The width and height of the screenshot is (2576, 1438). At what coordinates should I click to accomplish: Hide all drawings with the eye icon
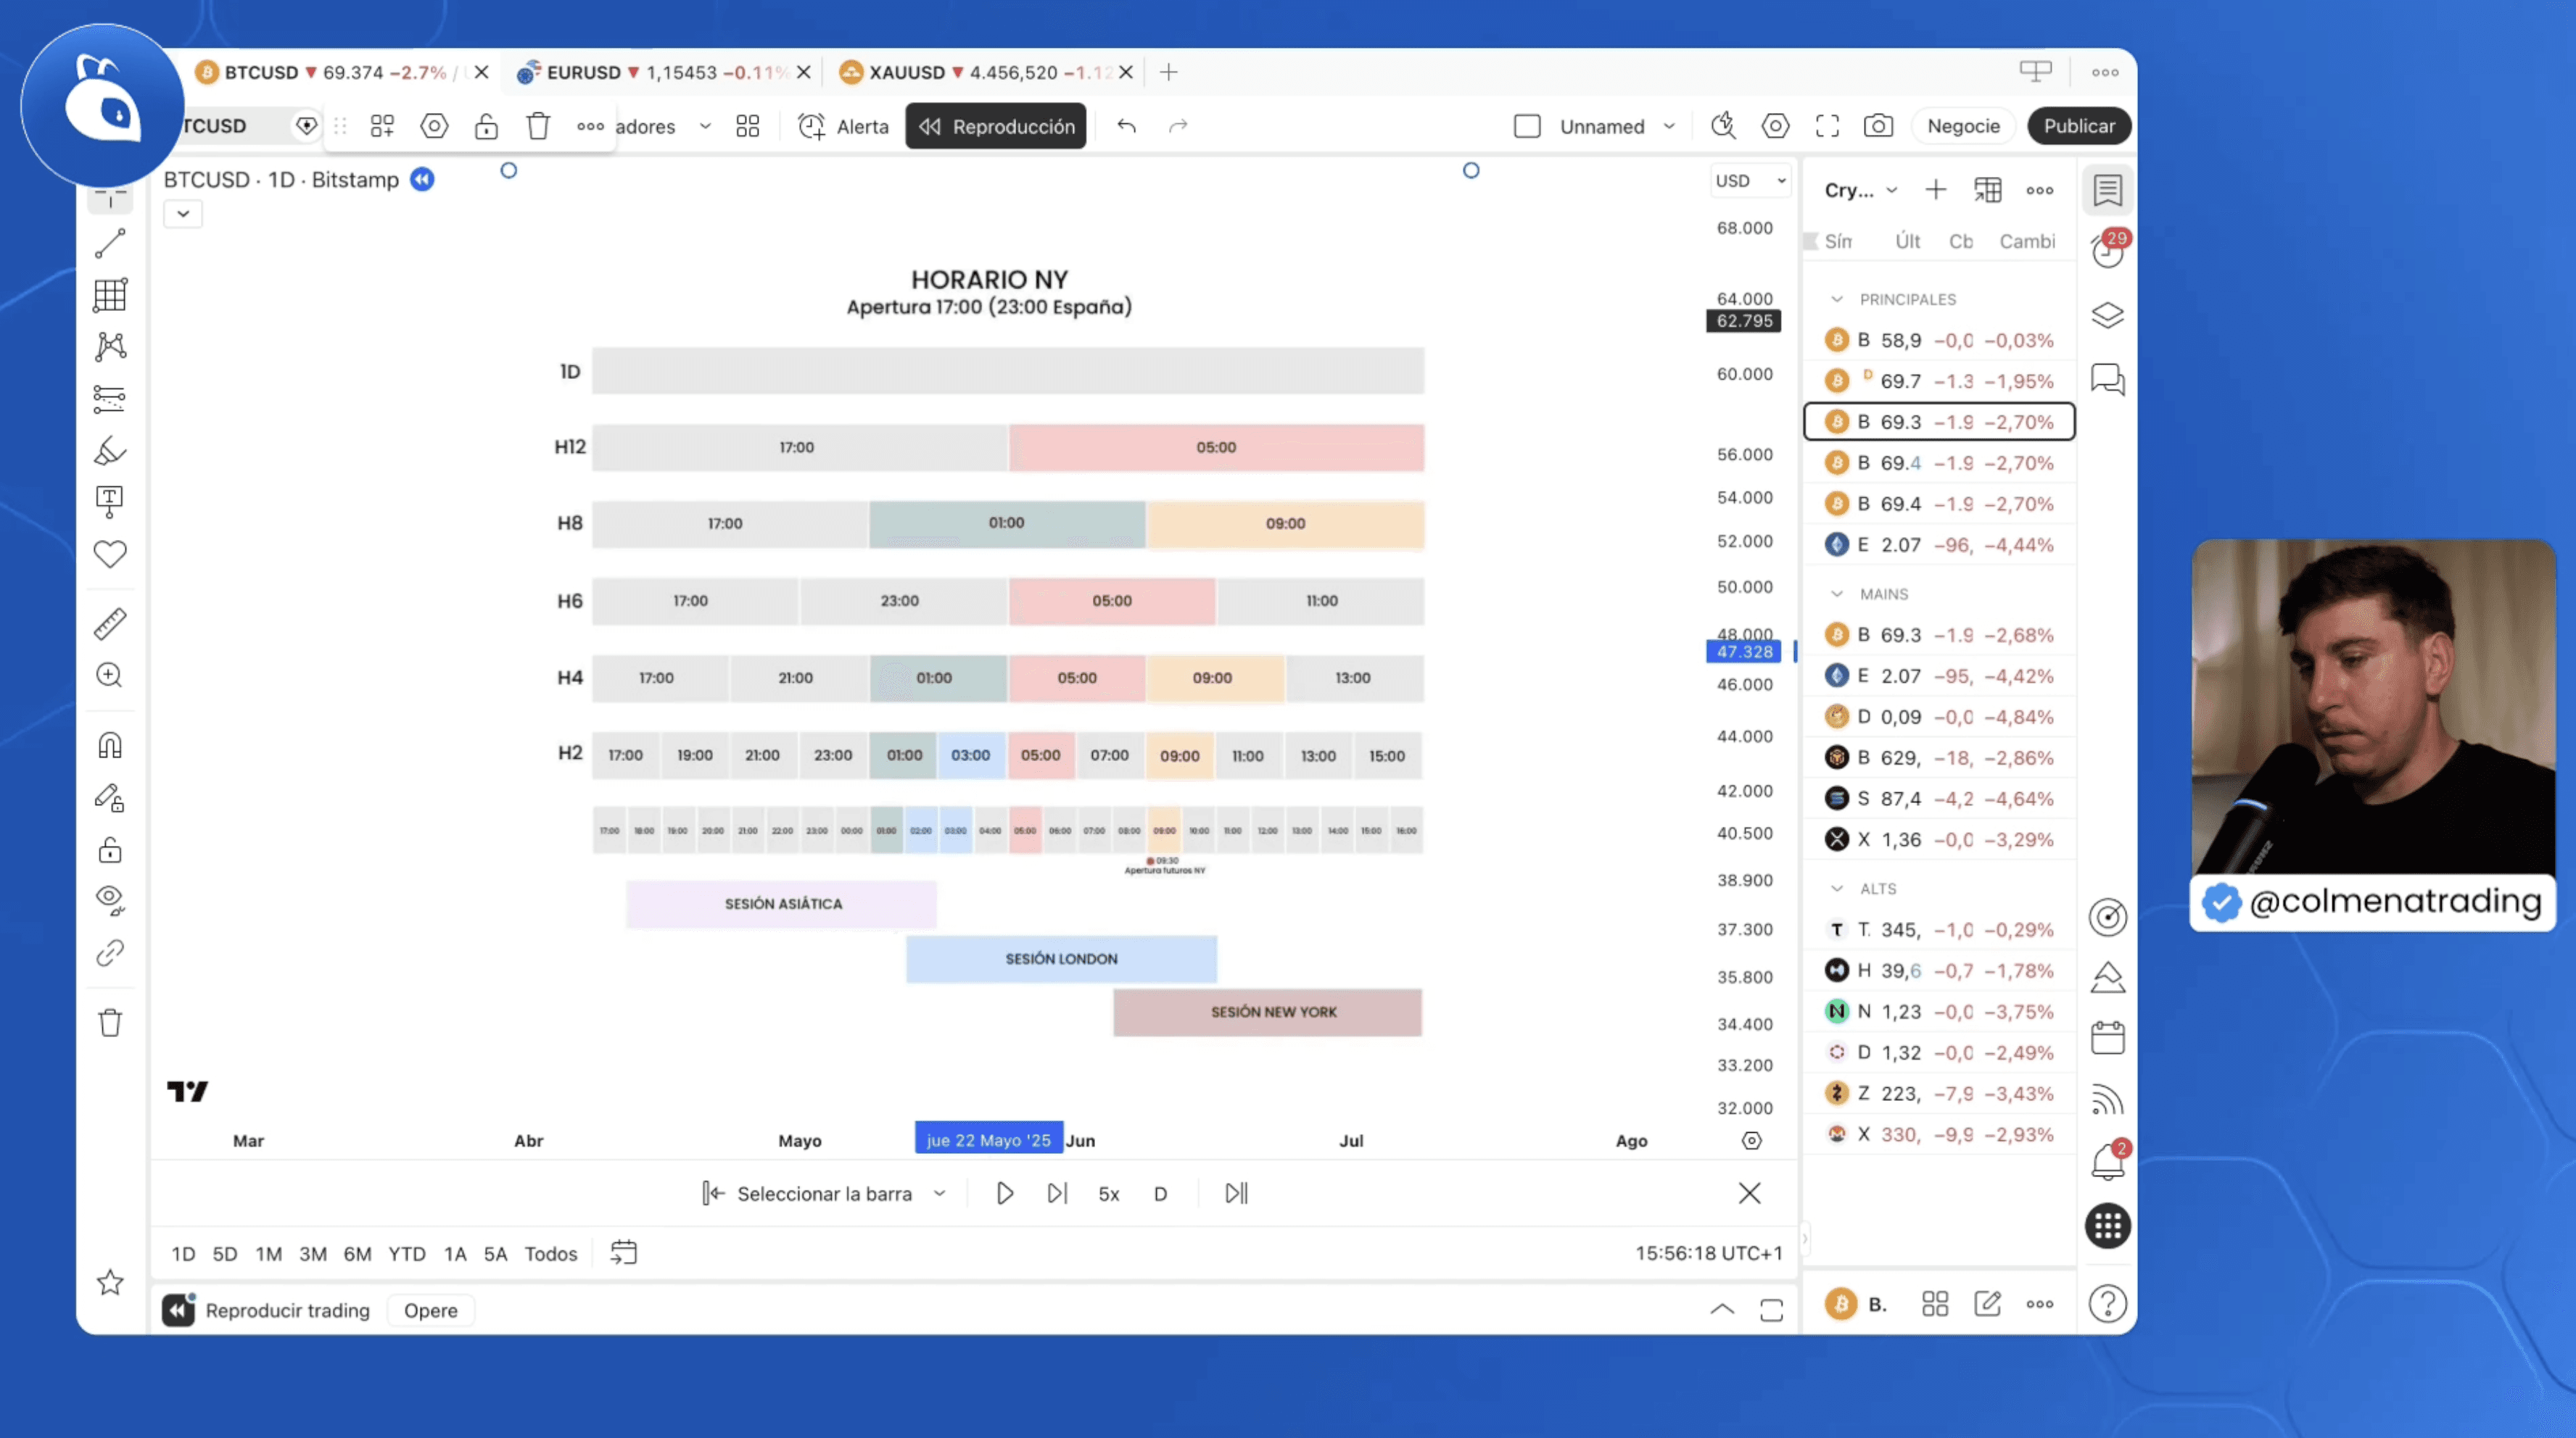[x=110, y=899]
